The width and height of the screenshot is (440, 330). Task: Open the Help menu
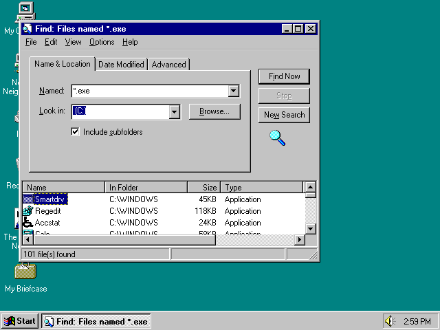click(130, 42)
